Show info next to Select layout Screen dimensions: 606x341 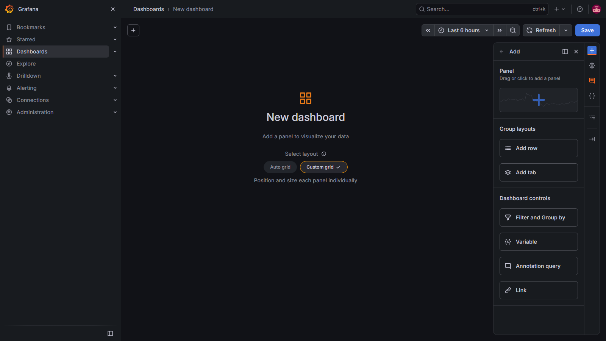tap(324, 154)
